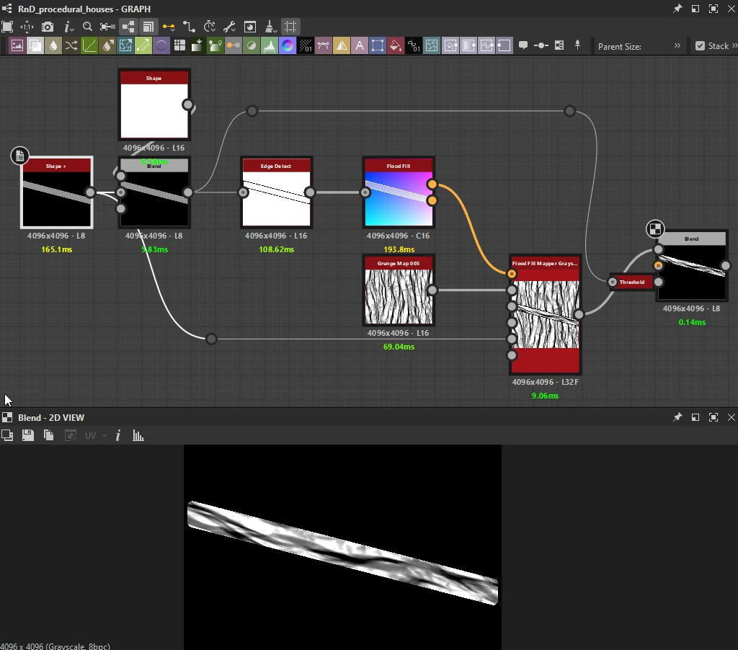Toggle the Stack checkbox
This screenshot has height=650, width=738.
point(701,45)
